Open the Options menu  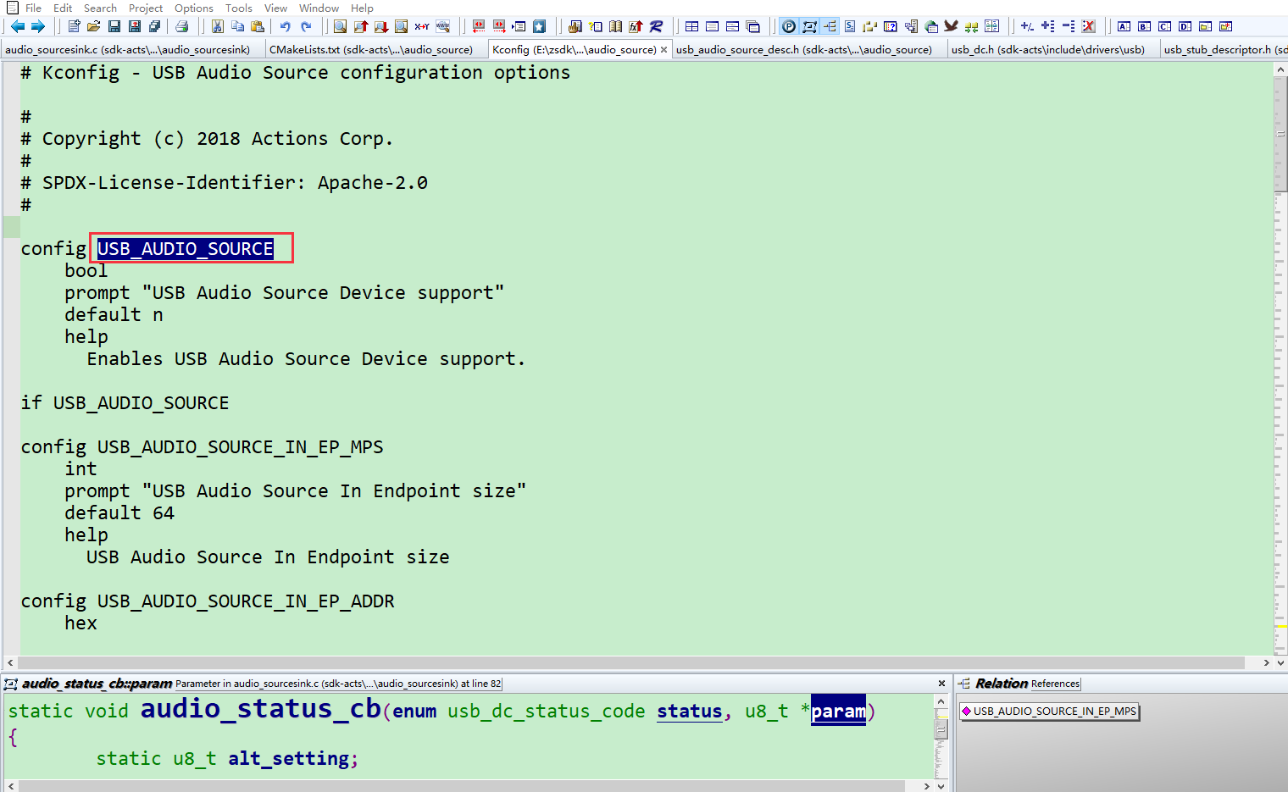[193, 8]
